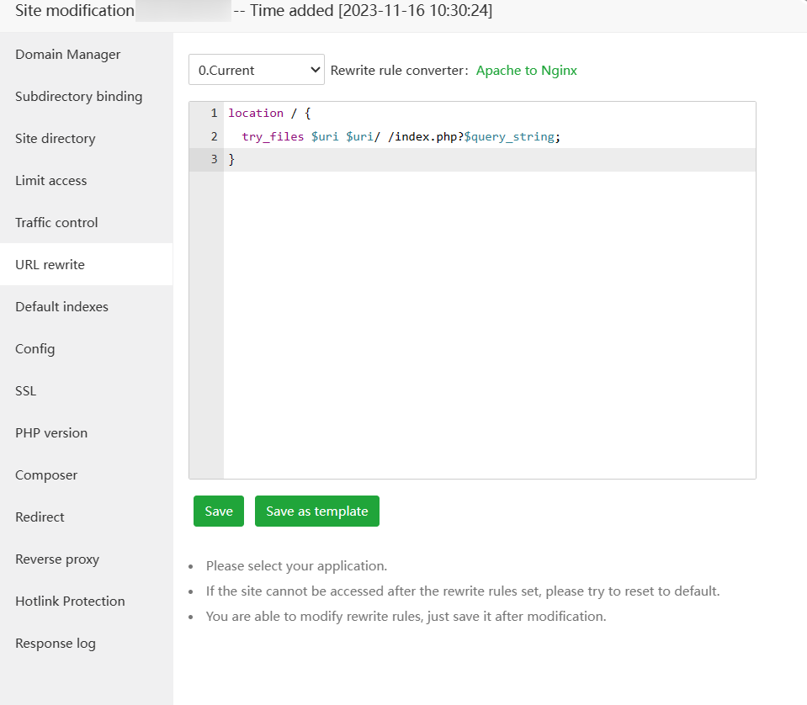The height and width of the screenshot is (705, 807).
Task: Go to PHP version tab
Action: pos(51,433)
